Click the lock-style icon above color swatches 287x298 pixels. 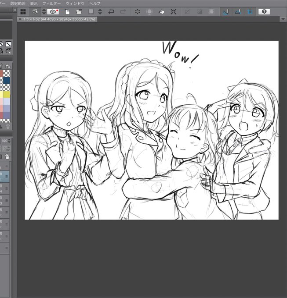point(7,66)
